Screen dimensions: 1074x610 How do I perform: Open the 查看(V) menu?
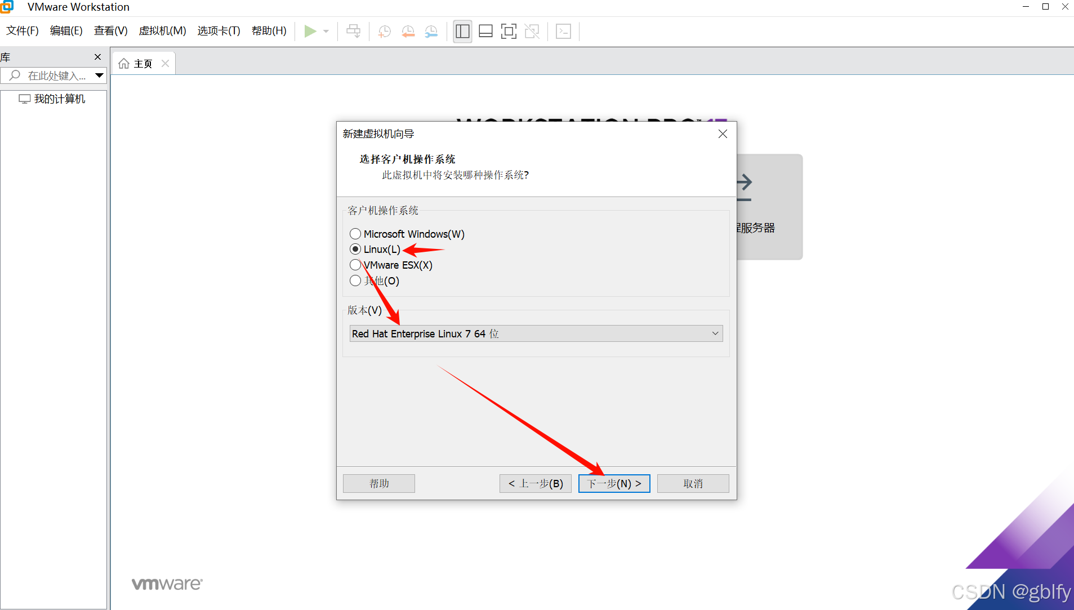(111, 31)
